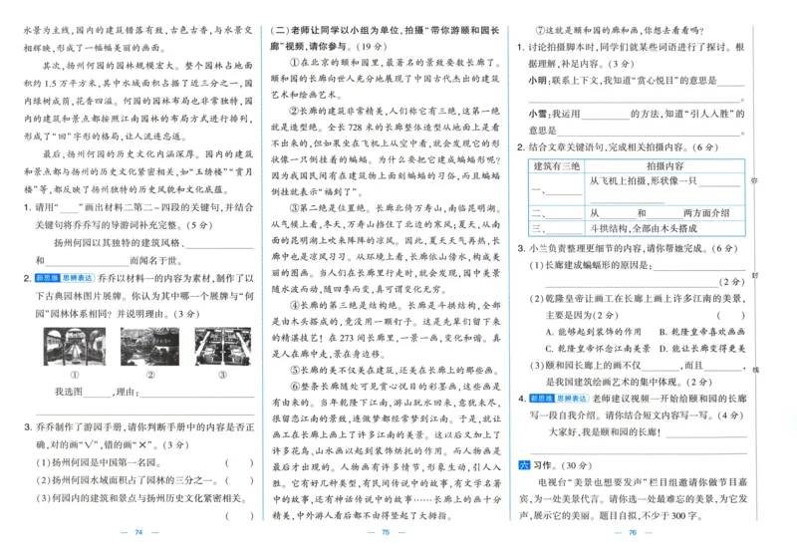Click the blank after 扬州何园以其独特的建筑风格、
797x556 pixels.
(x=220, y=243)
